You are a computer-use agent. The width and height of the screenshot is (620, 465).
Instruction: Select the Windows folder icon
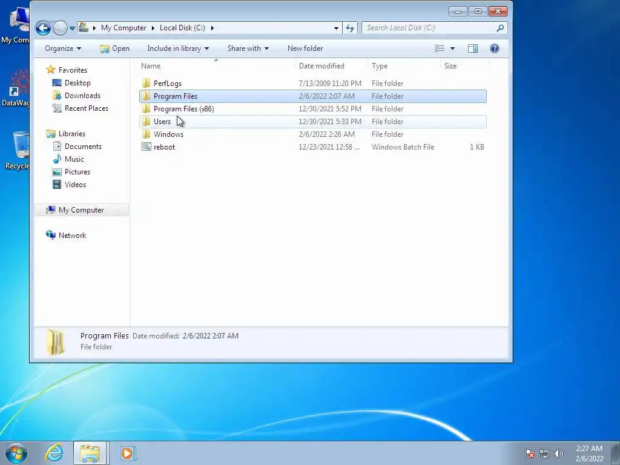pyautogui.click(x=147, y=134)
